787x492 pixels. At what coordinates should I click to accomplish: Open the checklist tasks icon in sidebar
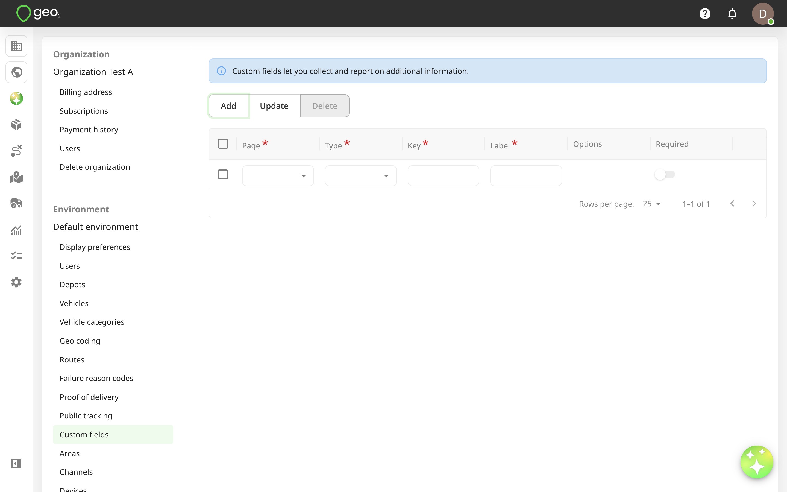tap(16, 256)
